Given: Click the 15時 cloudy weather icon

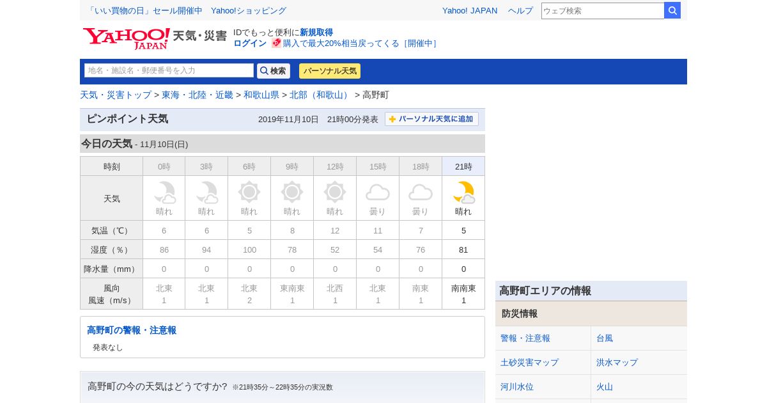Looking at the screenshot, I should pyautogui.click(x=378, y=192).
